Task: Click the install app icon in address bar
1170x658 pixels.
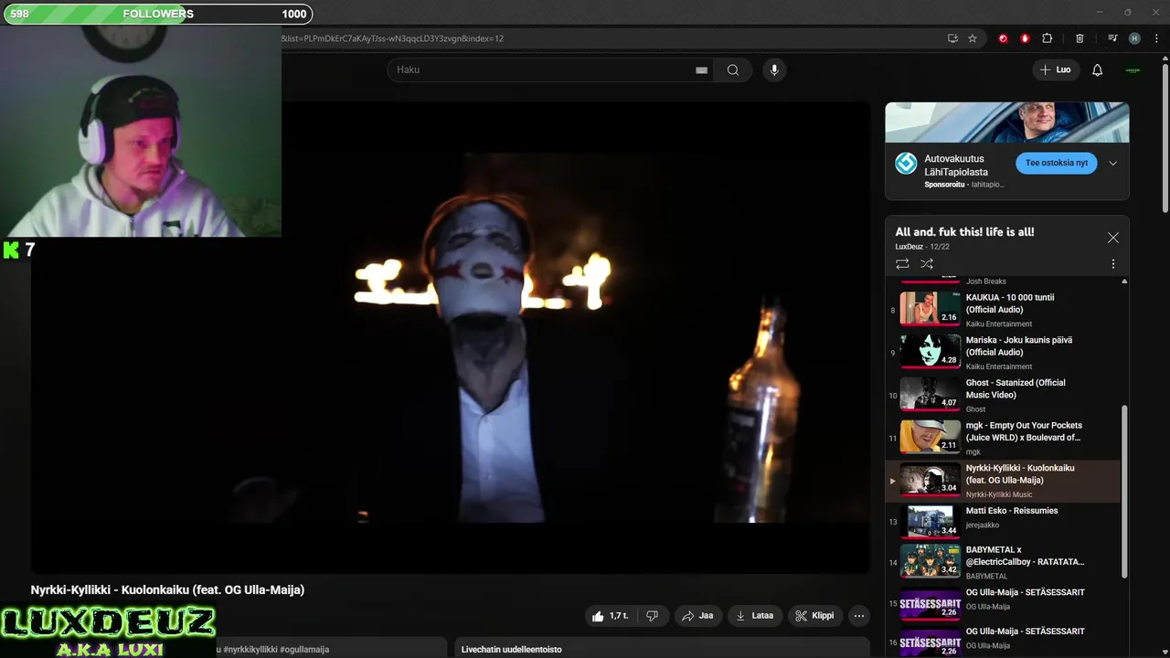Action: (x=952, y=38)
